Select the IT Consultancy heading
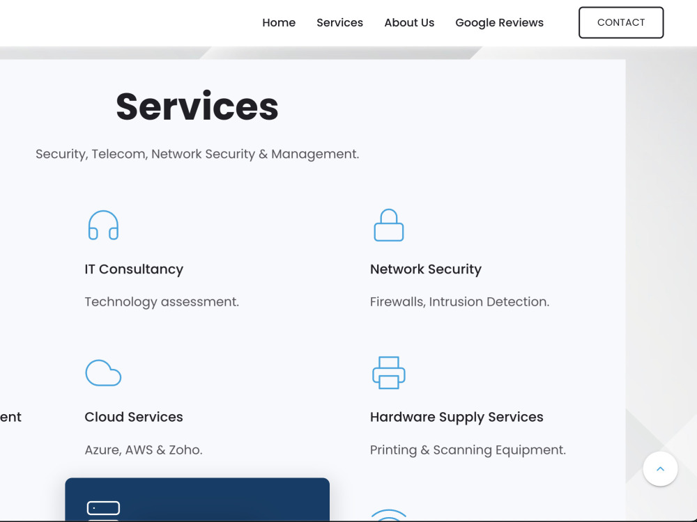The width and height of the screenshot is (697, 522). click(x=134, y=269)
